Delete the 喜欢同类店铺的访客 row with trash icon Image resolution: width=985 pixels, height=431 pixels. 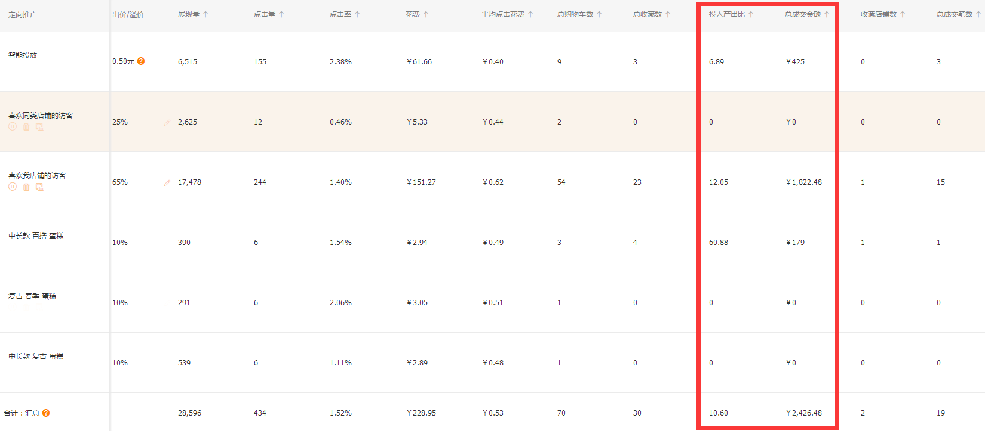click(26, 127)
